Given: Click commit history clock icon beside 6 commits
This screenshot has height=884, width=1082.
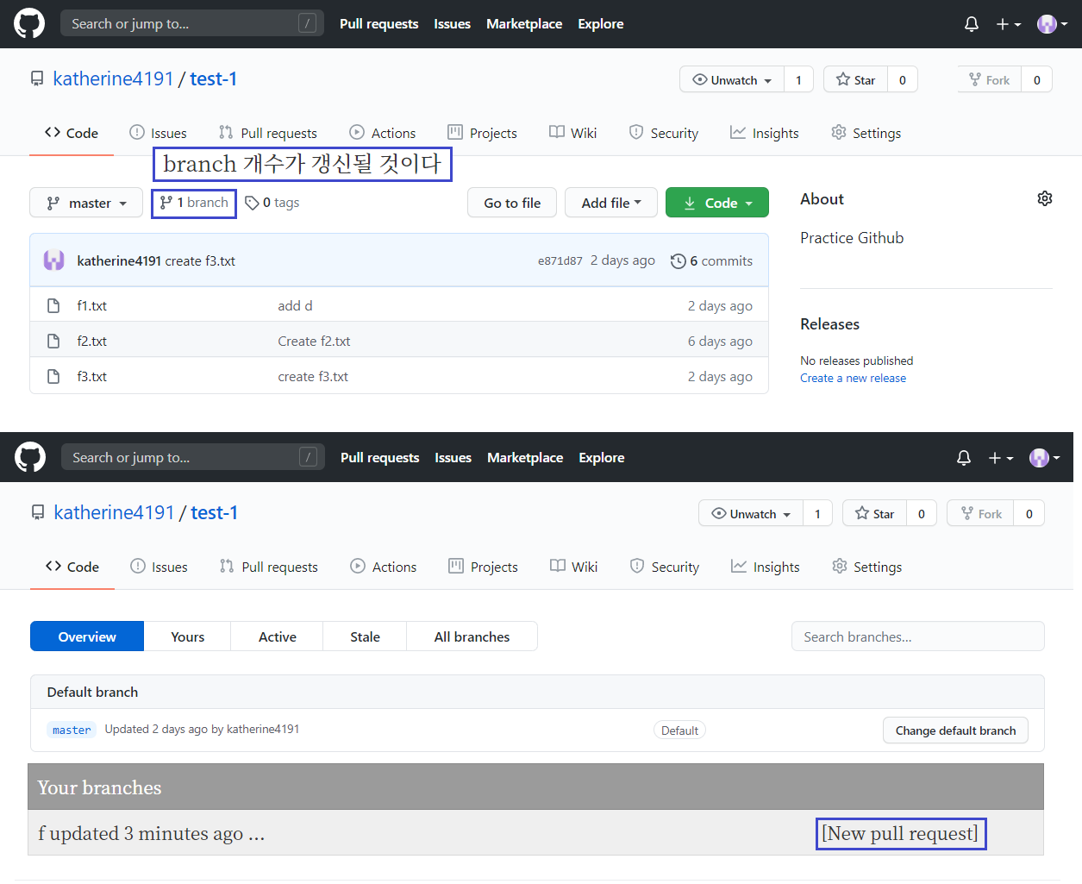Looking at the screenshot, I should 679,261.
